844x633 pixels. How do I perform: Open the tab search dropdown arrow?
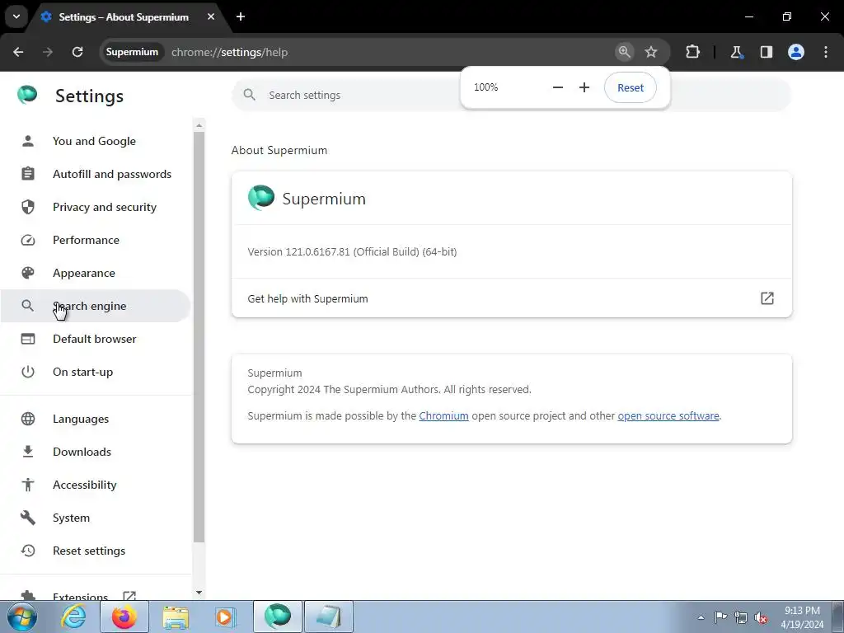point(16,16)
